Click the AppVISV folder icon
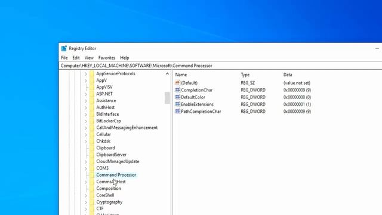 point(92,87)
